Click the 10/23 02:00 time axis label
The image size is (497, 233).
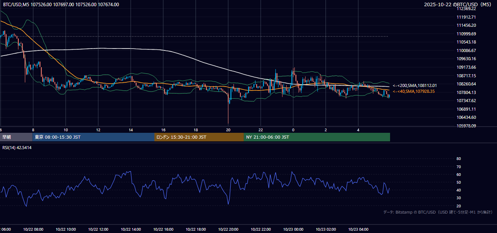(325, 230)
